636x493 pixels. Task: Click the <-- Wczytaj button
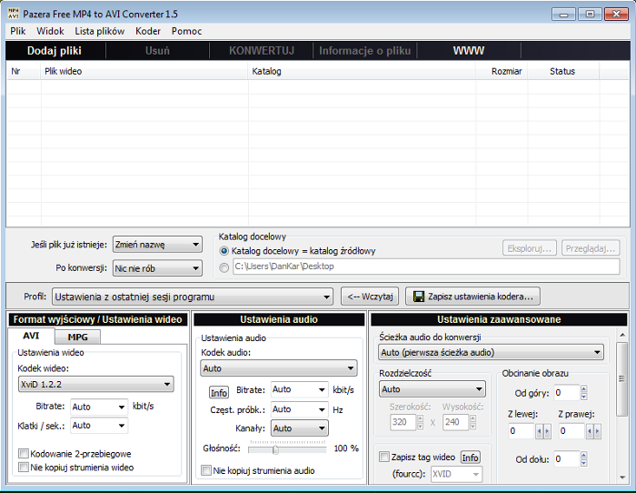(370, 297)
